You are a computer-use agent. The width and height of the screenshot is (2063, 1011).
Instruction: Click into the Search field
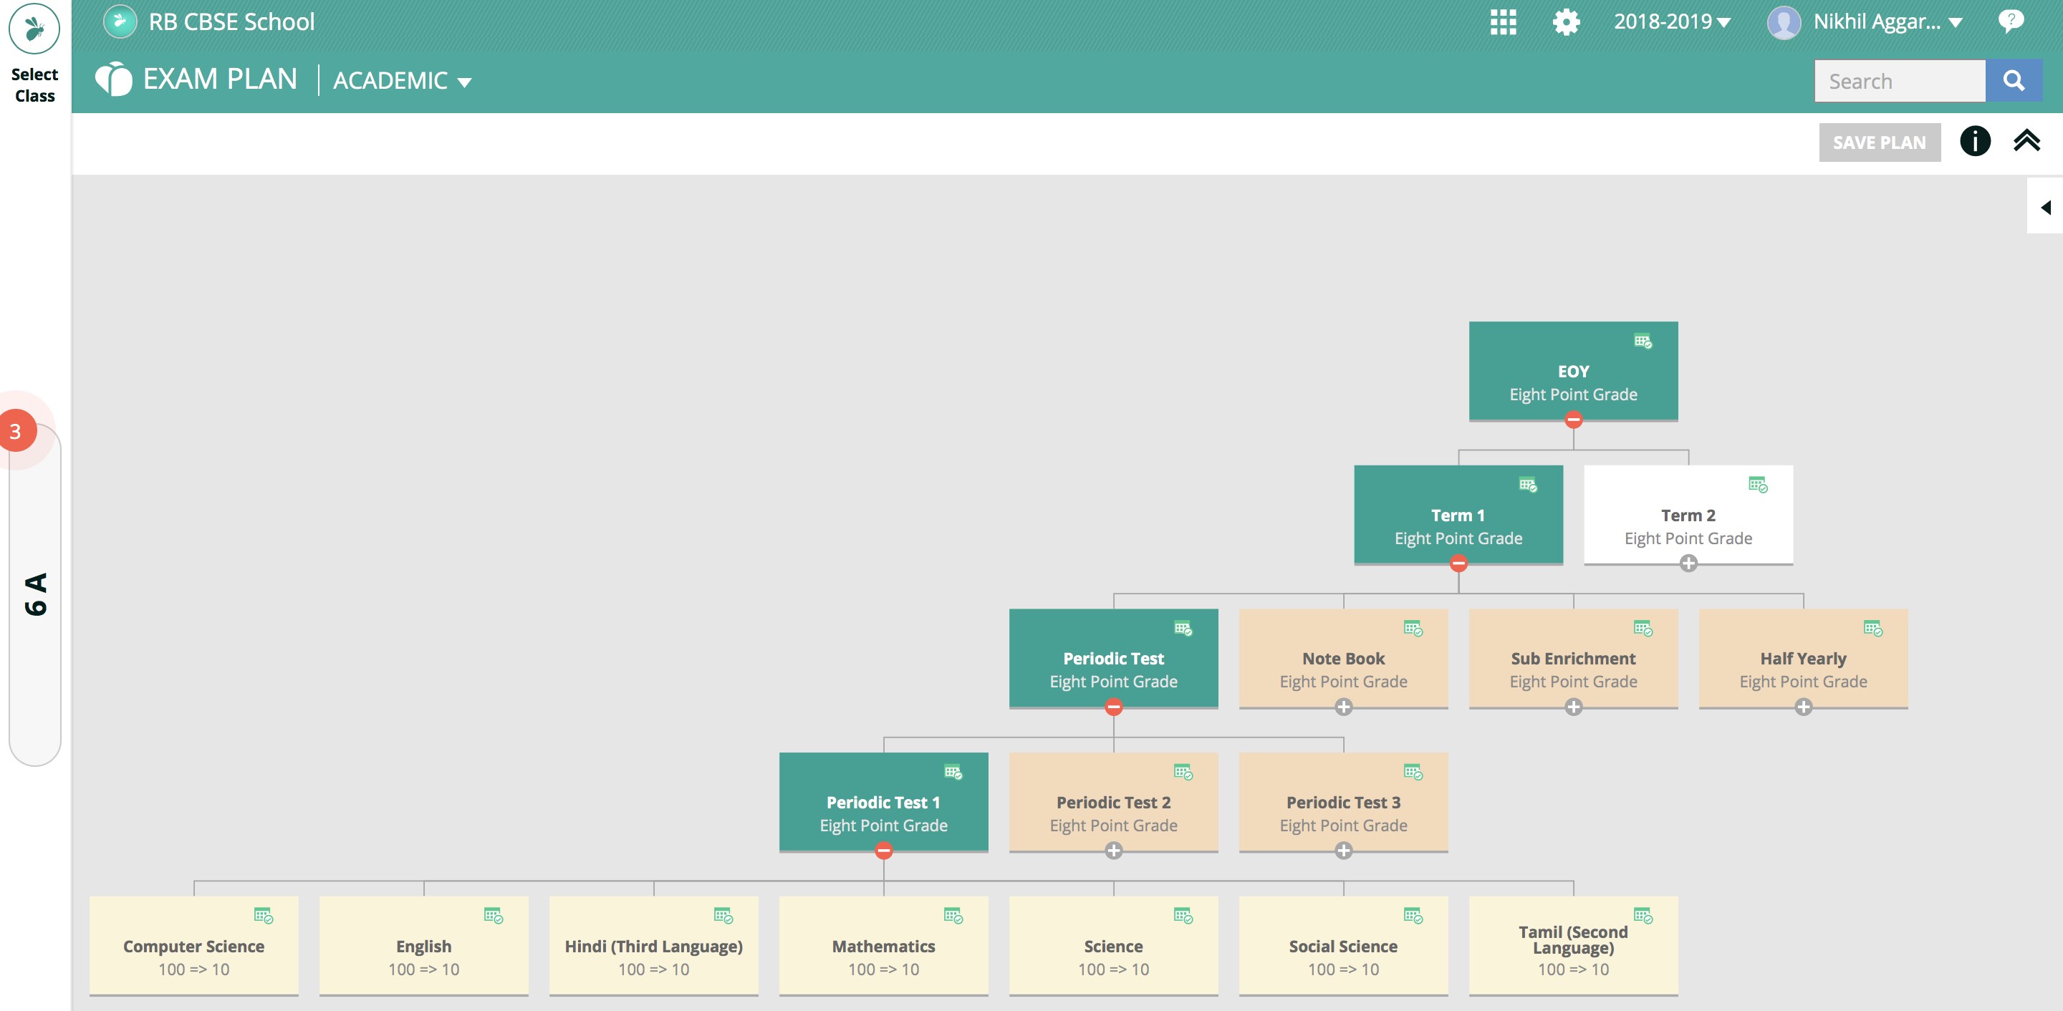[x=1899, y=81]
